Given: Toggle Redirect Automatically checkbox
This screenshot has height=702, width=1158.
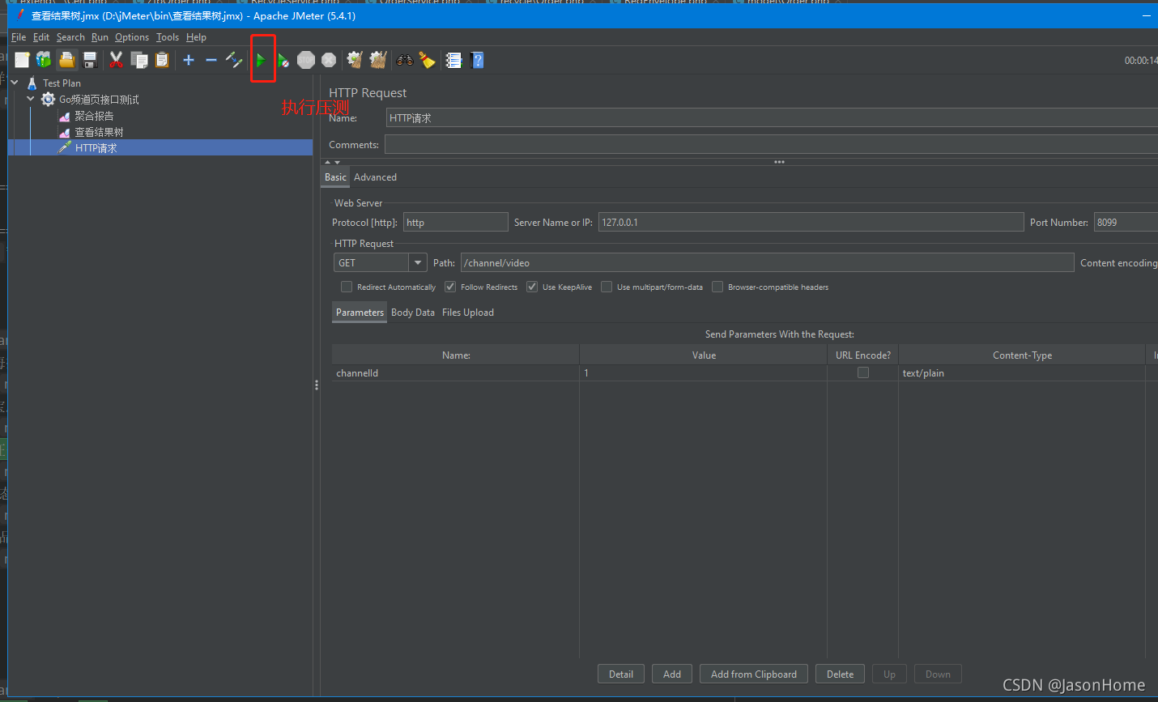Looking at the screenshot, I should pyautogui.click(x=347, y=287).
